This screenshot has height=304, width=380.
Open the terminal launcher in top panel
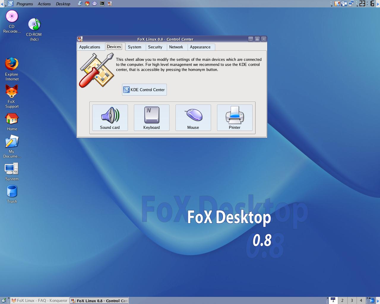[102, 4]
